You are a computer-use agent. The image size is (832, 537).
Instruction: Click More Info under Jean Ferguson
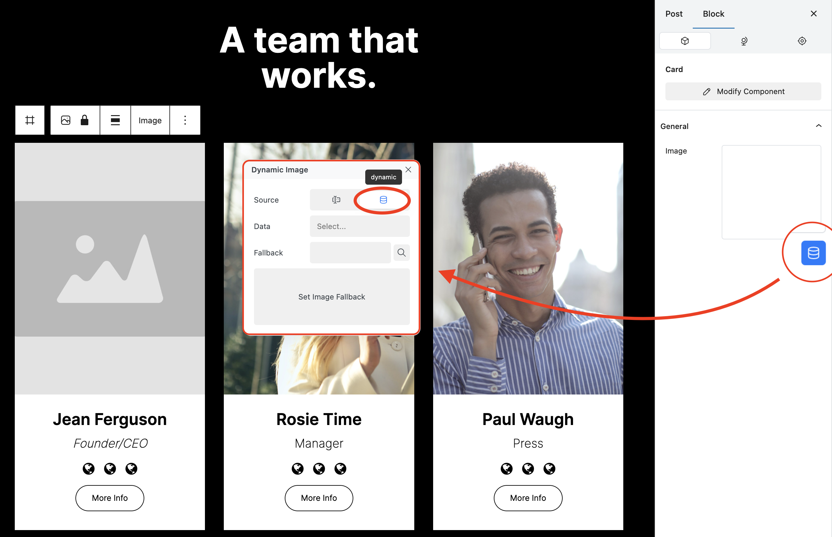pyautogui.click(x=110, y=498)
